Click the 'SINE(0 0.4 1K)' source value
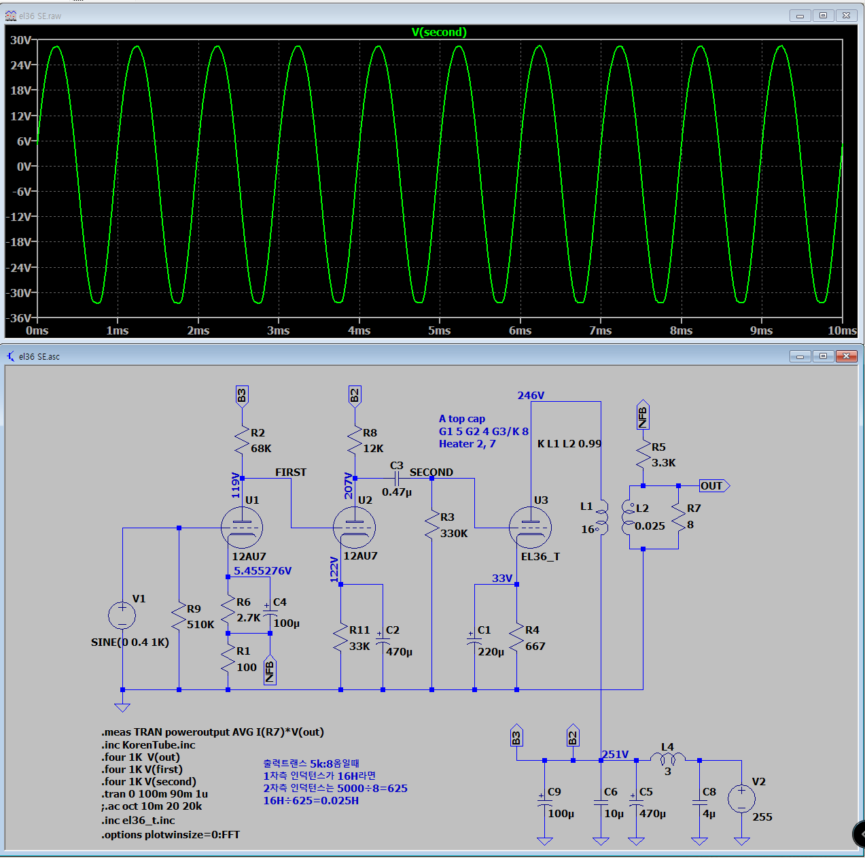Image resolution: width=865 pixels, height=858 pixels. [x=130, y=642]
